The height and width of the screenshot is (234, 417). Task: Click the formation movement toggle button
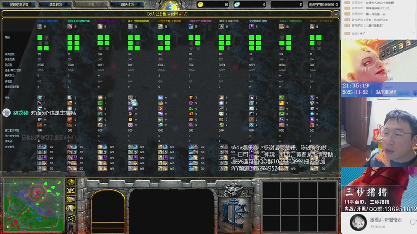(71, 218)
